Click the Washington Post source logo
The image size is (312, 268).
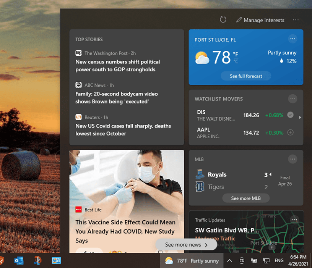[79, 53]
